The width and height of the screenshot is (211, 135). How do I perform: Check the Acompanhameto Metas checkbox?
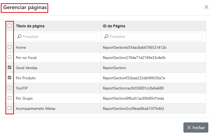(10, 108)
